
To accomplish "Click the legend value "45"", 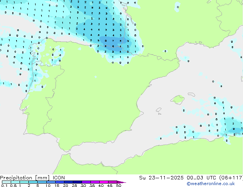I will click(110, 185).
